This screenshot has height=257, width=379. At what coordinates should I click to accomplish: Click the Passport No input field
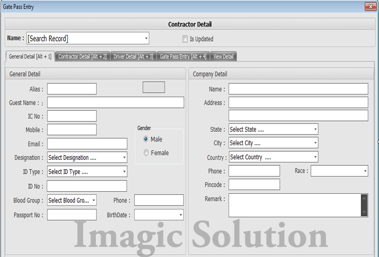(72, 215)
